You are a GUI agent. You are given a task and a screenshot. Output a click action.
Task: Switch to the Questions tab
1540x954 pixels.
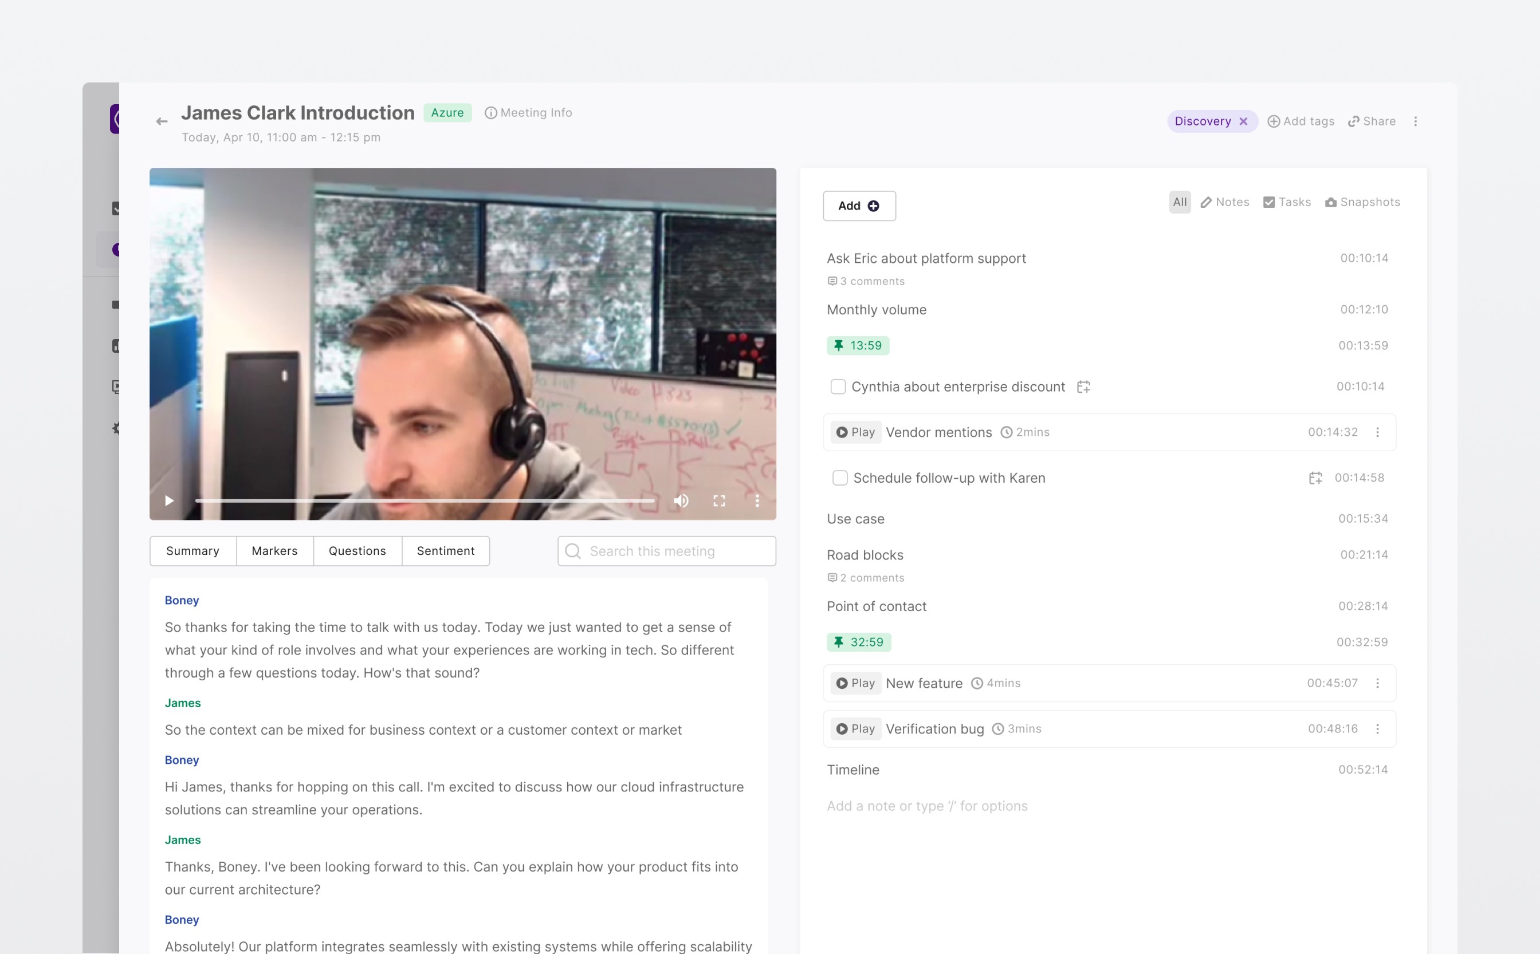[x=357, y=551]
